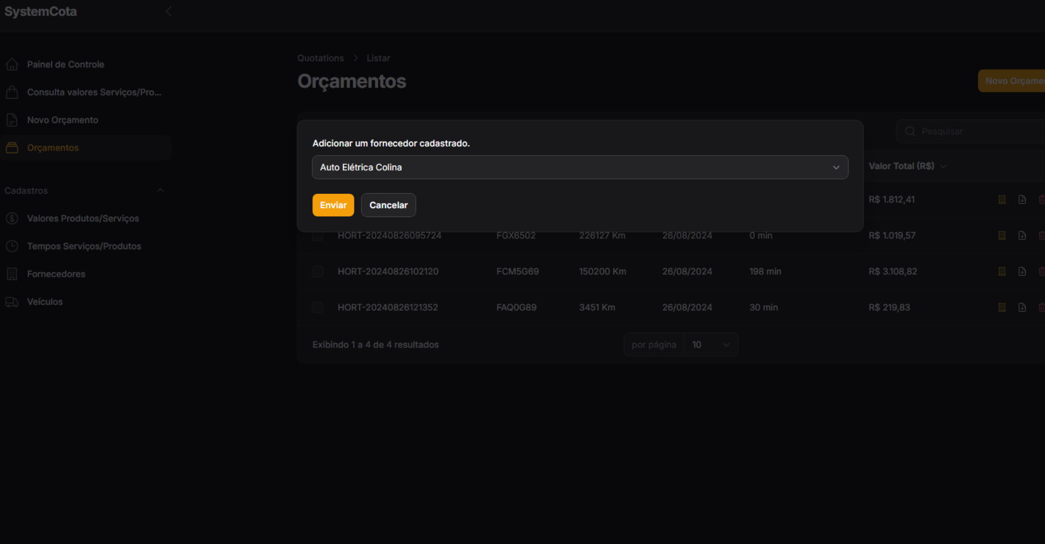Click value R$ 219,83

889,307
